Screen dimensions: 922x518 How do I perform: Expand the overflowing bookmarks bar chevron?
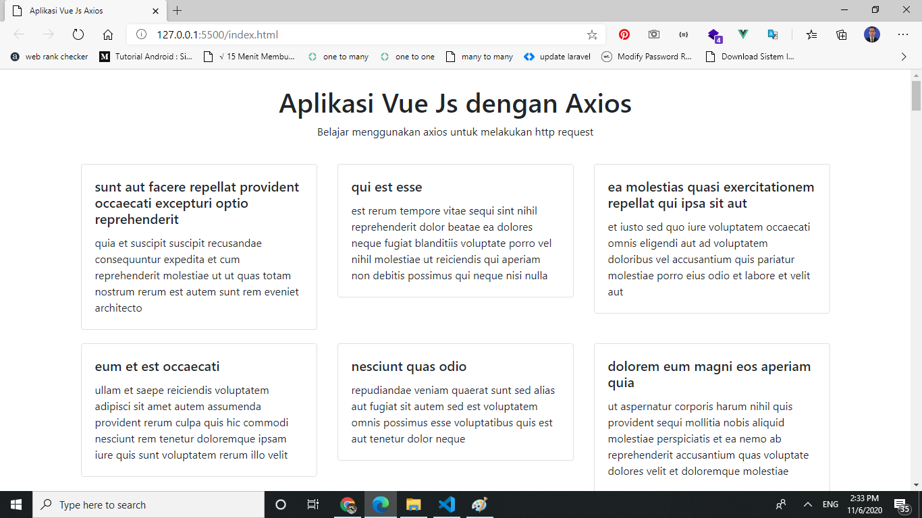(x=904, y=57)
